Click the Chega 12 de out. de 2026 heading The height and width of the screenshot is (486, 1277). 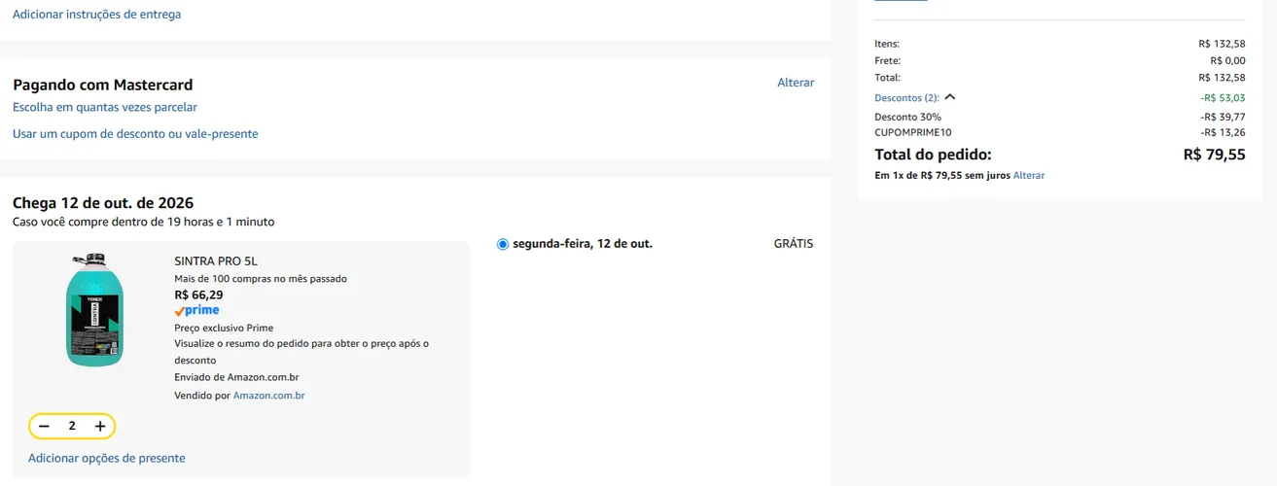pos(103,203)
